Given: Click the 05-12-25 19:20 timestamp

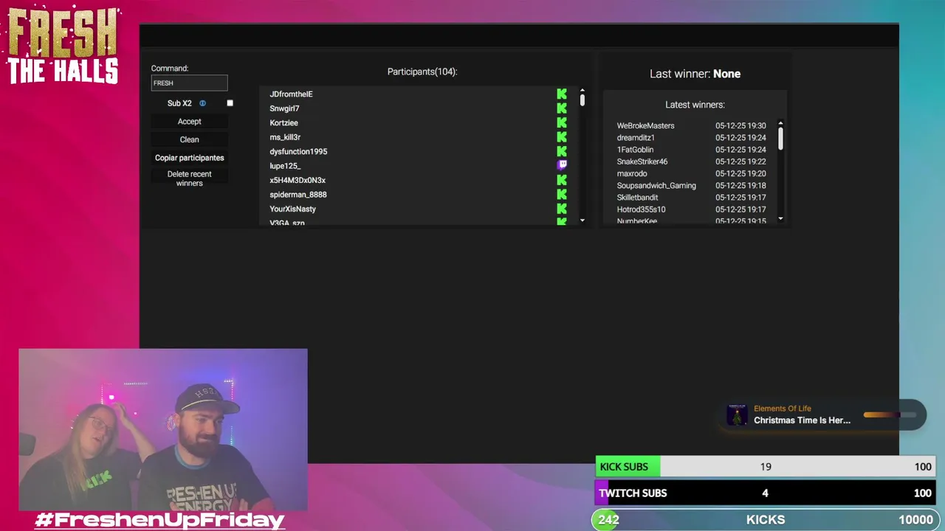Looking at the screenshot, I should click(740, 174).
